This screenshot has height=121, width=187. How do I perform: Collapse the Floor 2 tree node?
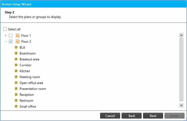point(6,41)
